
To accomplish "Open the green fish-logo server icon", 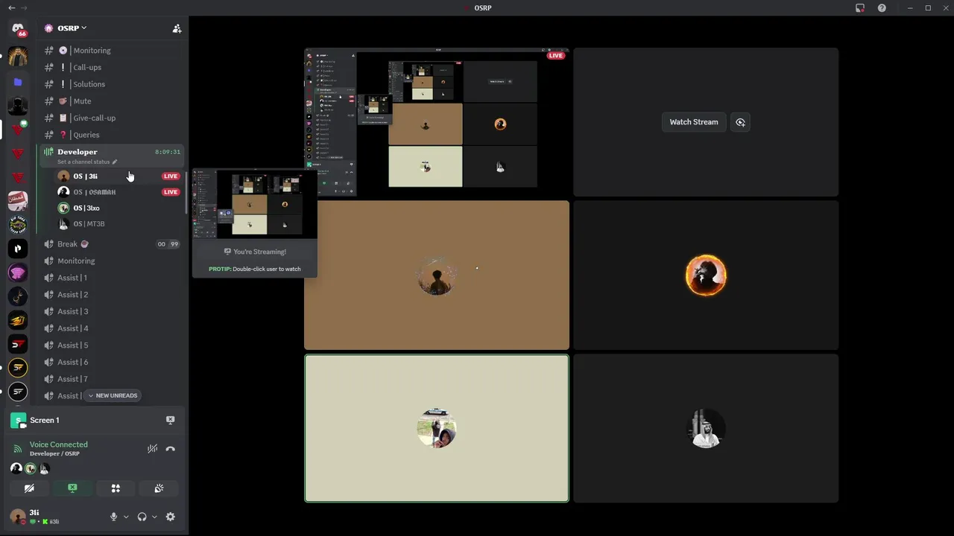I will (18, 225).
